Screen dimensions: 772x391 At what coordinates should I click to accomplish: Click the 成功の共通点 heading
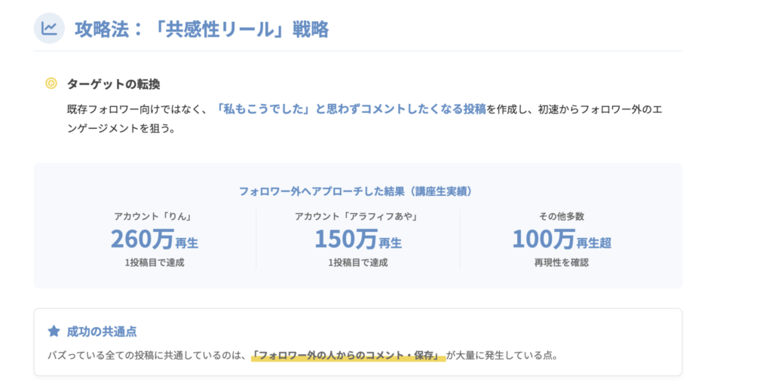point(102,331)
